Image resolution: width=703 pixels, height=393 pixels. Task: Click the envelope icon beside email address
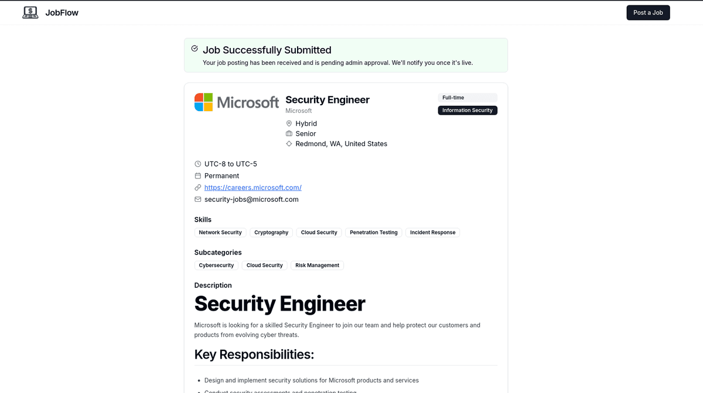click(198, 199)
